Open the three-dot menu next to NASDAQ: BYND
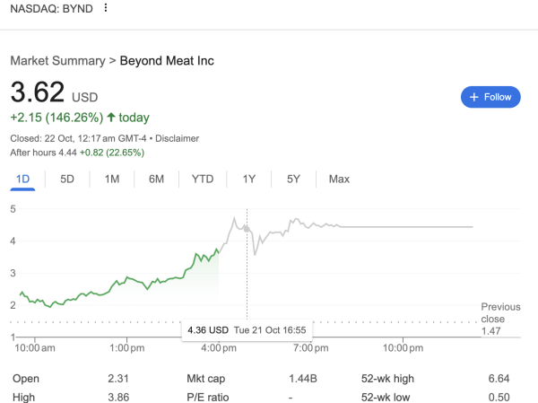The image size is (538, 403). pyautogui.click(x=106, y=8)
